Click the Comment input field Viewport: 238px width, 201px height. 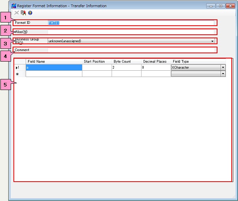(130, 50)
